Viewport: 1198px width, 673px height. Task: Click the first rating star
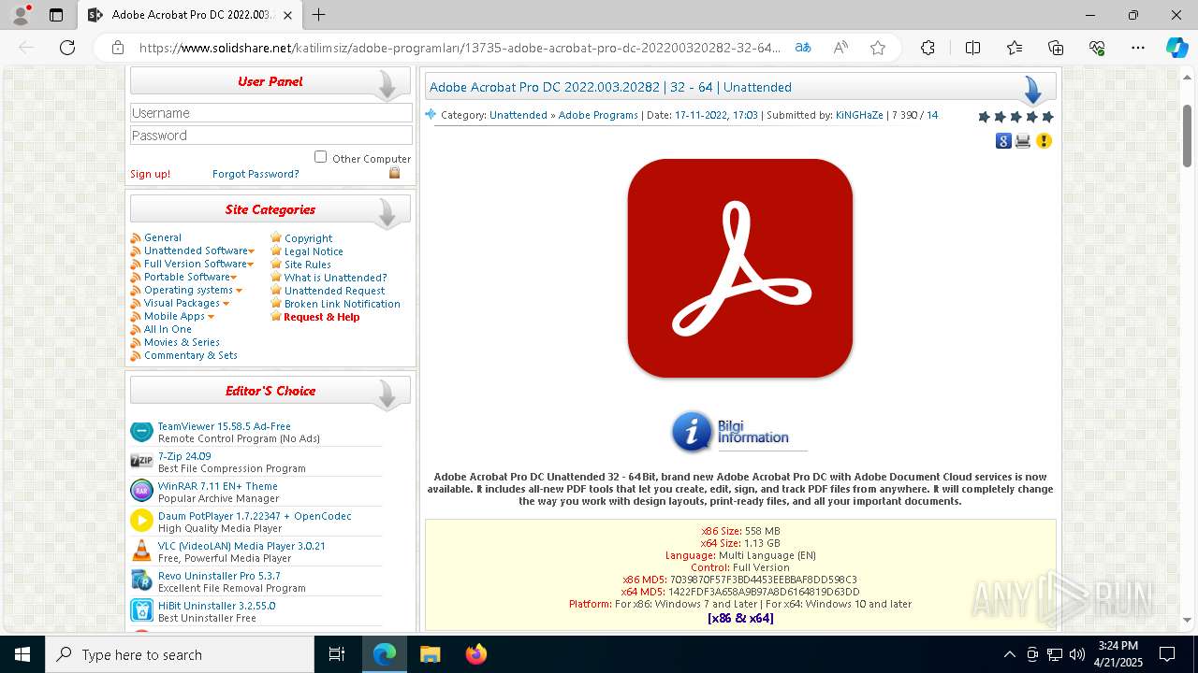(x=984, y=117)
